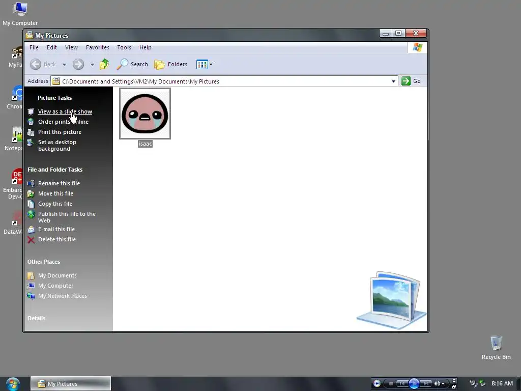Collapse the Picture Tasks section header

coord(54,98)
